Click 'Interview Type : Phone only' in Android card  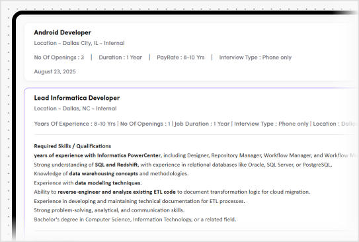click(255, 58)
